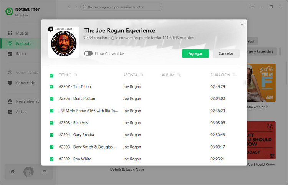Uncheck the #2304 - Gary Brecka episode
Viewport: 288px width, 185px height.
[51, 135]
